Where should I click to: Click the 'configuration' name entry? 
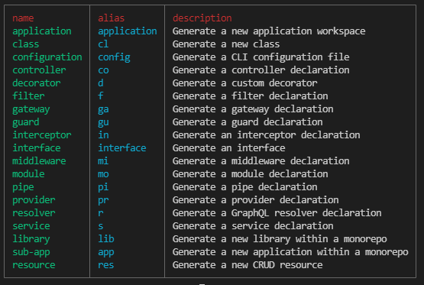47,57
